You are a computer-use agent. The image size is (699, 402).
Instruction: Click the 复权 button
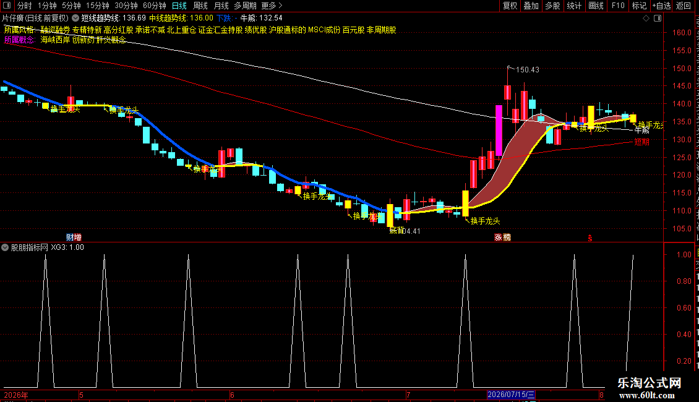click(510, 6)
